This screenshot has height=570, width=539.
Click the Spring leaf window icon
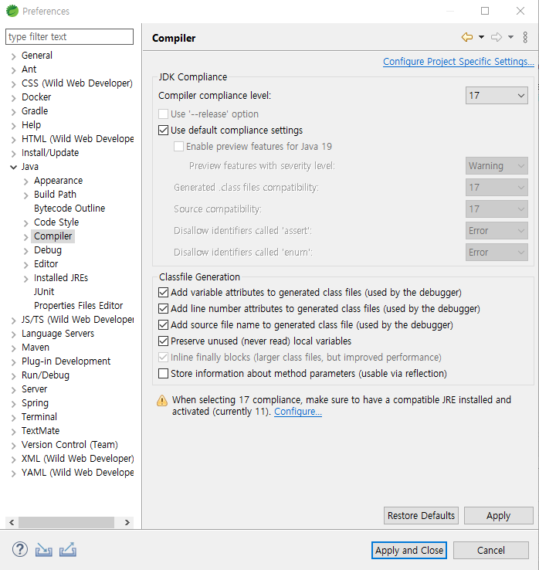coord(12,11)
